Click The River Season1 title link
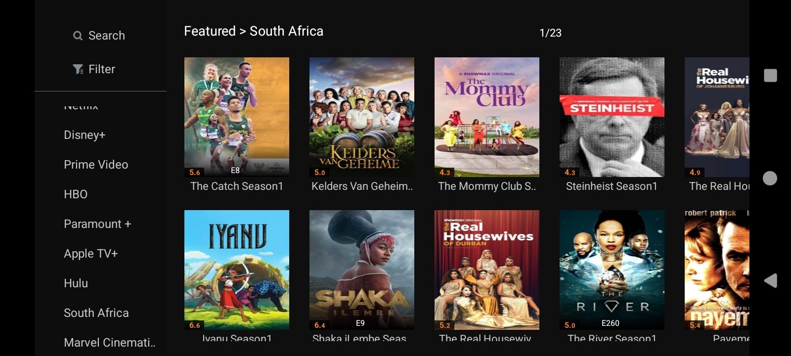 point(612,339)
